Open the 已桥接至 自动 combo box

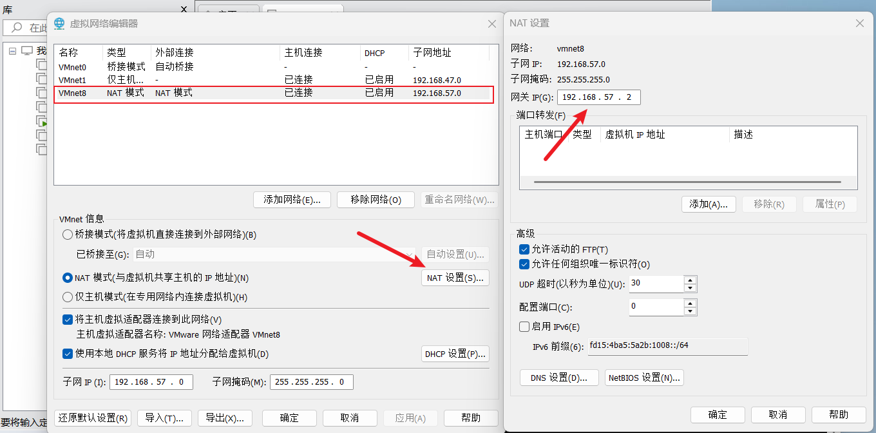pyautogui.click(x=275, y=255)
